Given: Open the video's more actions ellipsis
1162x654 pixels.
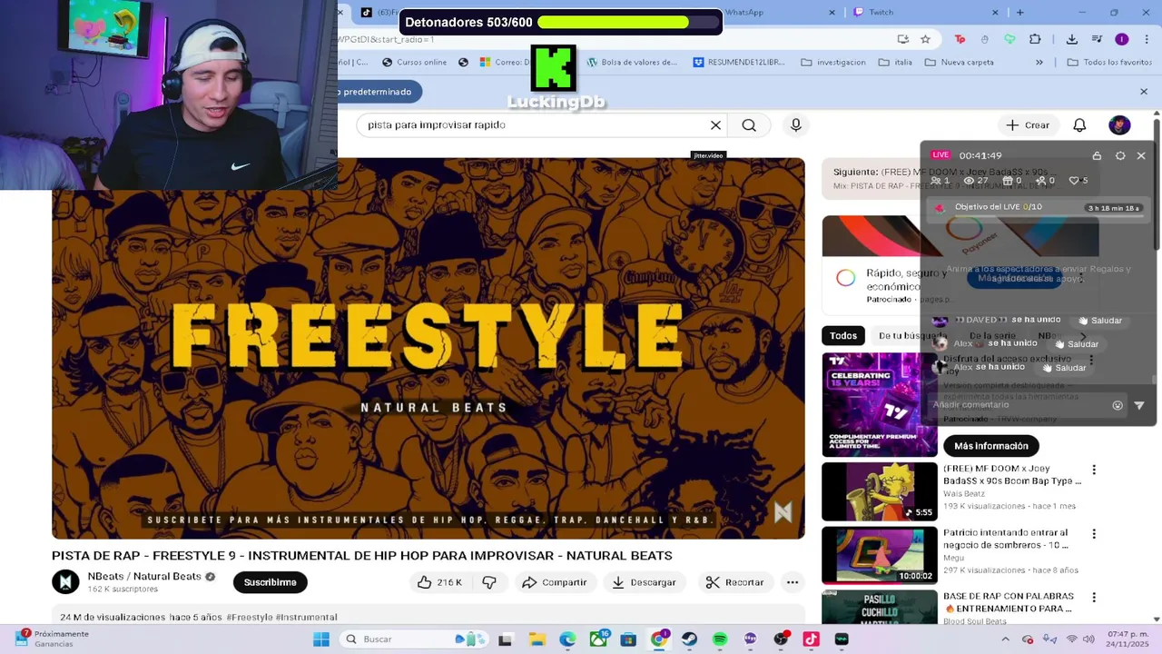Looking at the screenshot, I should click(793, 582).
